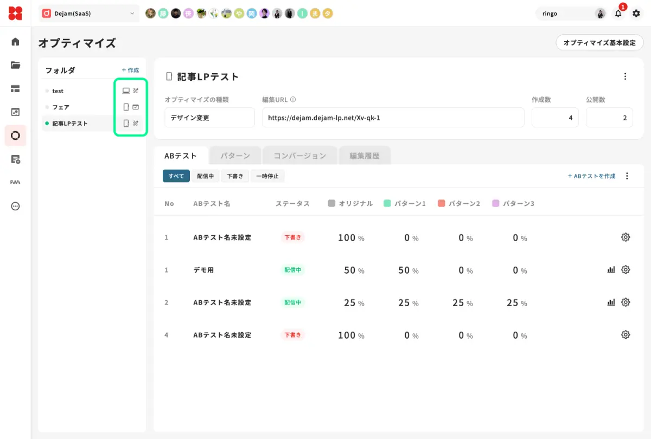Image resolution: width=651 pixels, height=439 pixels.
Task: Open the settings gear in the top bar
Action: pos(636,14)
